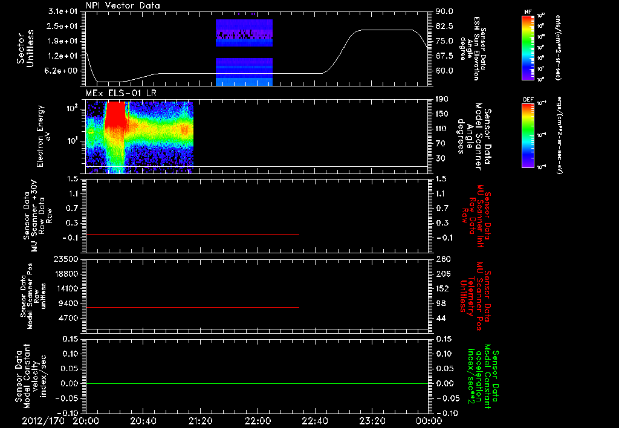Click the "Model Scanner Pos Raw" axis title

coord(33,296)
